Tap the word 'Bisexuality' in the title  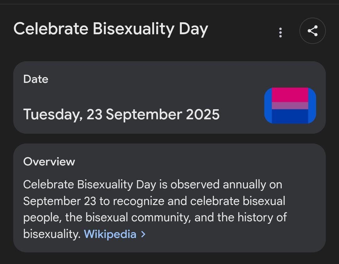pos(133,29)
